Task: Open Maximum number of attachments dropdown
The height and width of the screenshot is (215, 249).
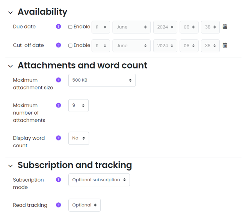Action: coord(78,106)
